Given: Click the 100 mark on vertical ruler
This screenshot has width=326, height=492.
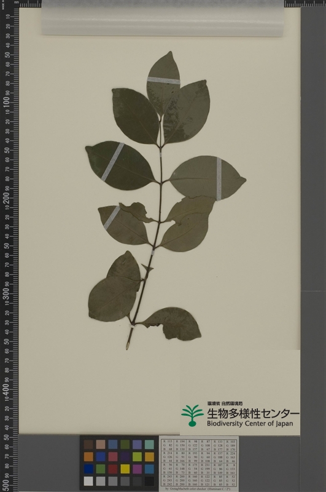Looking at the screenshot, I should click(x=6, y=102).
